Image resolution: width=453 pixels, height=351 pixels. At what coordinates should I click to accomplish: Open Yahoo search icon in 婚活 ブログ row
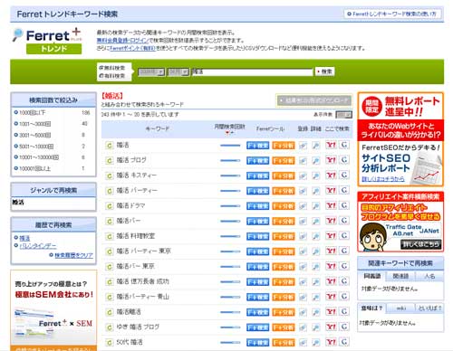point(331,160)
